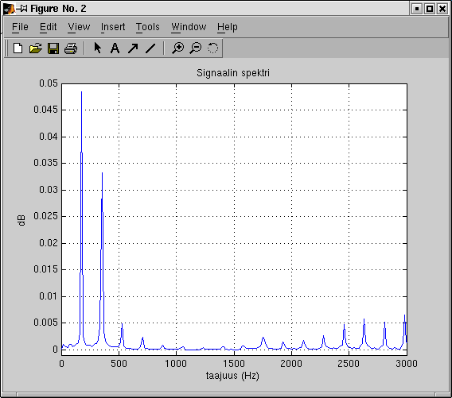Open the View menu
Image resolution: width=452 pixels, height=398 pixels.
(79, 27)
